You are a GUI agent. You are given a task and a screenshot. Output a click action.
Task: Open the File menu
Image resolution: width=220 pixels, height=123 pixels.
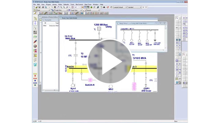34,5
